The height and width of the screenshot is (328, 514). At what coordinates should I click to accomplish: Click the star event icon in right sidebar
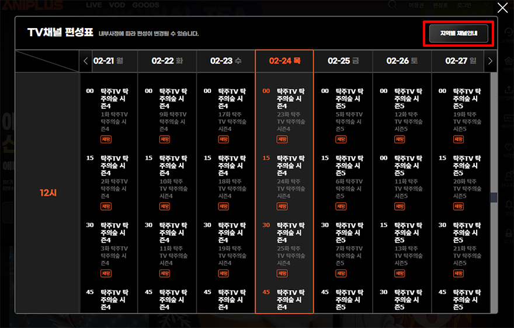508,61
